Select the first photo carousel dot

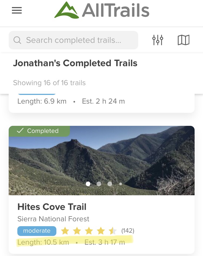[x=88, y=184]
